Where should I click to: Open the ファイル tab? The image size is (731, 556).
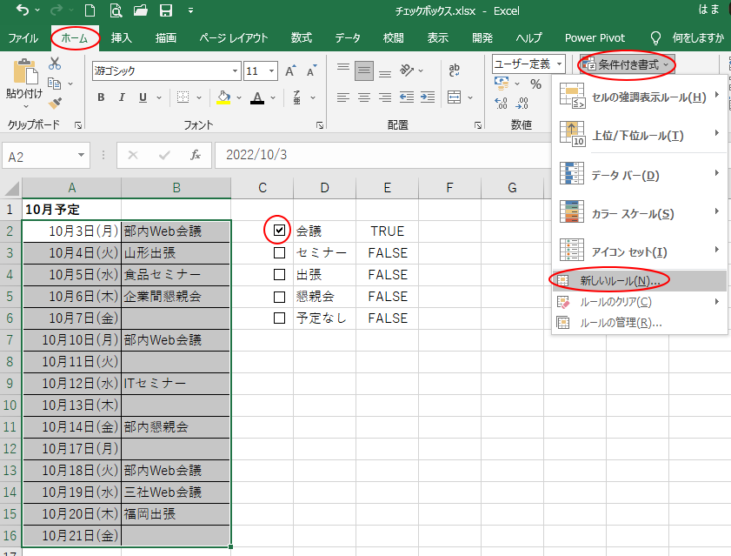23,37
